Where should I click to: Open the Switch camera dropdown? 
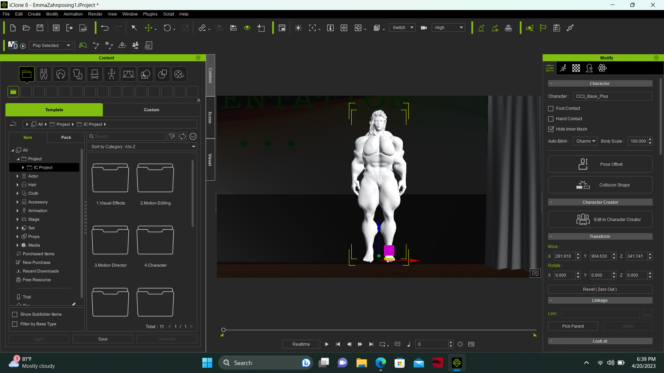[402, 28]
